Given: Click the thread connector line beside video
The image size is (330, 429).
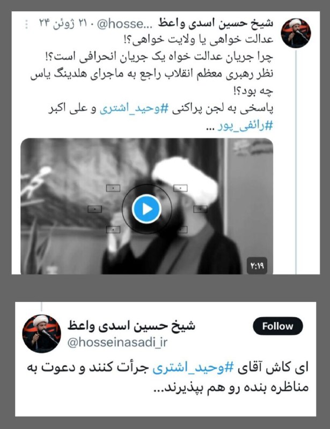Looking at the screenshot, I should click(x=296, y=161).
